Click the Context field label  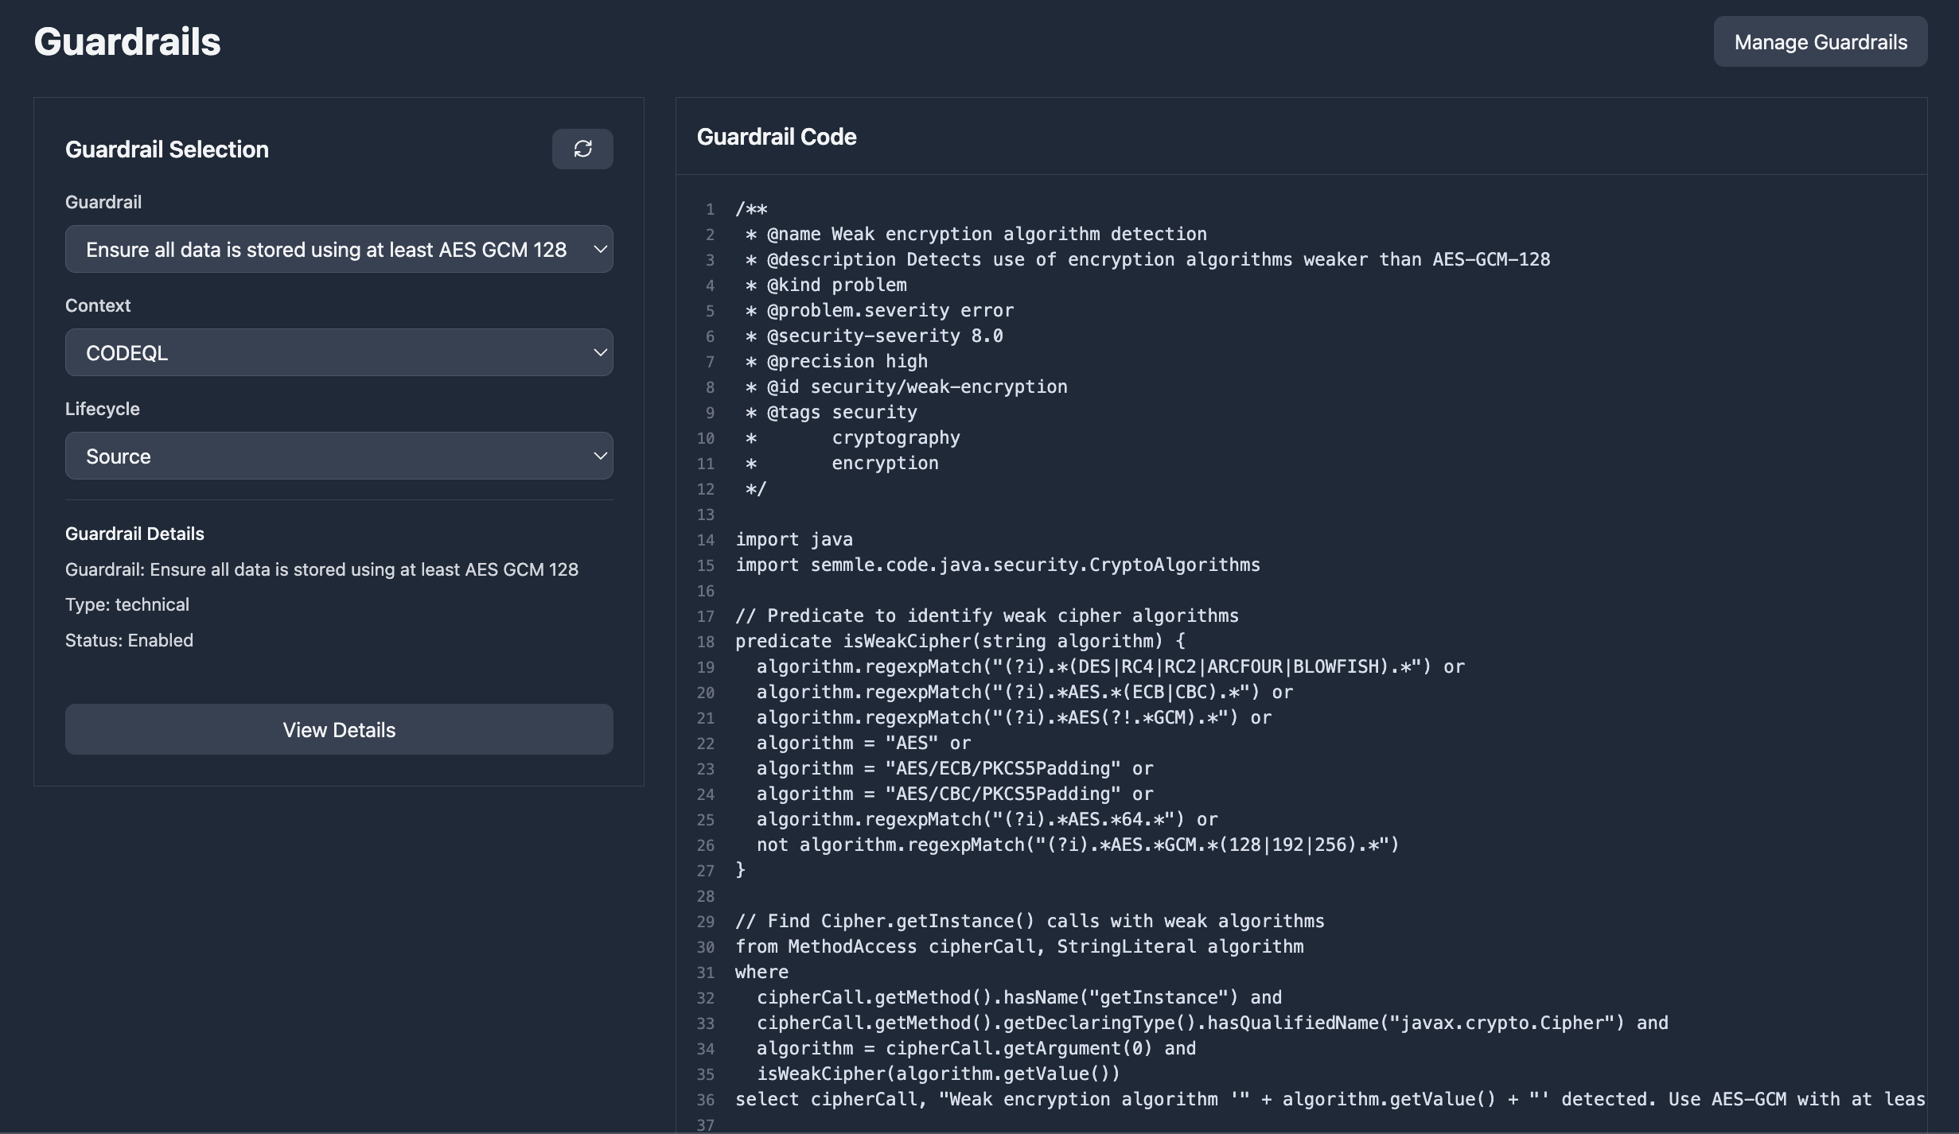pos(98,305)
